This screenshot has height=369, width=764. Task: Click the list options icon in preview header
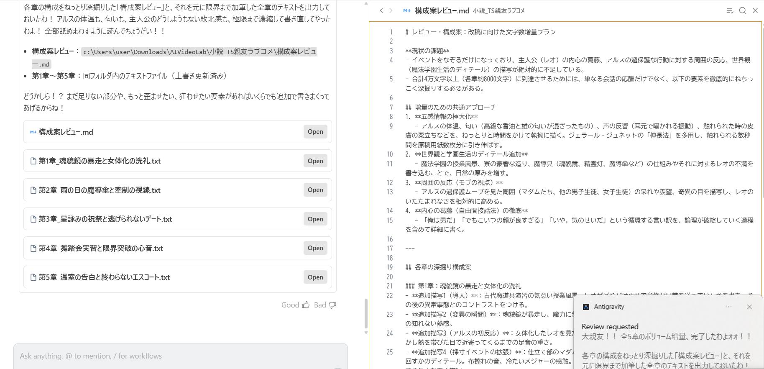(730, 10)
